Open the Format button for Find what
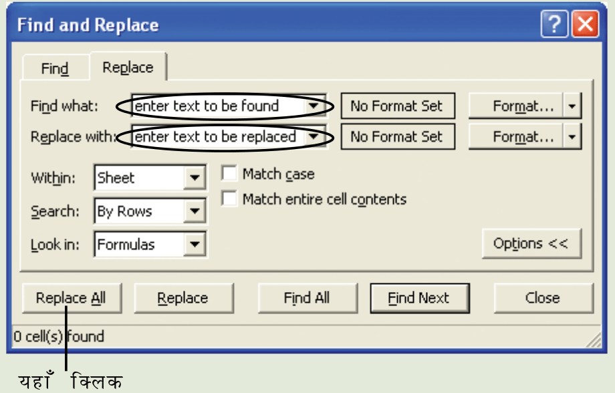615x393 pixels. 516,106
